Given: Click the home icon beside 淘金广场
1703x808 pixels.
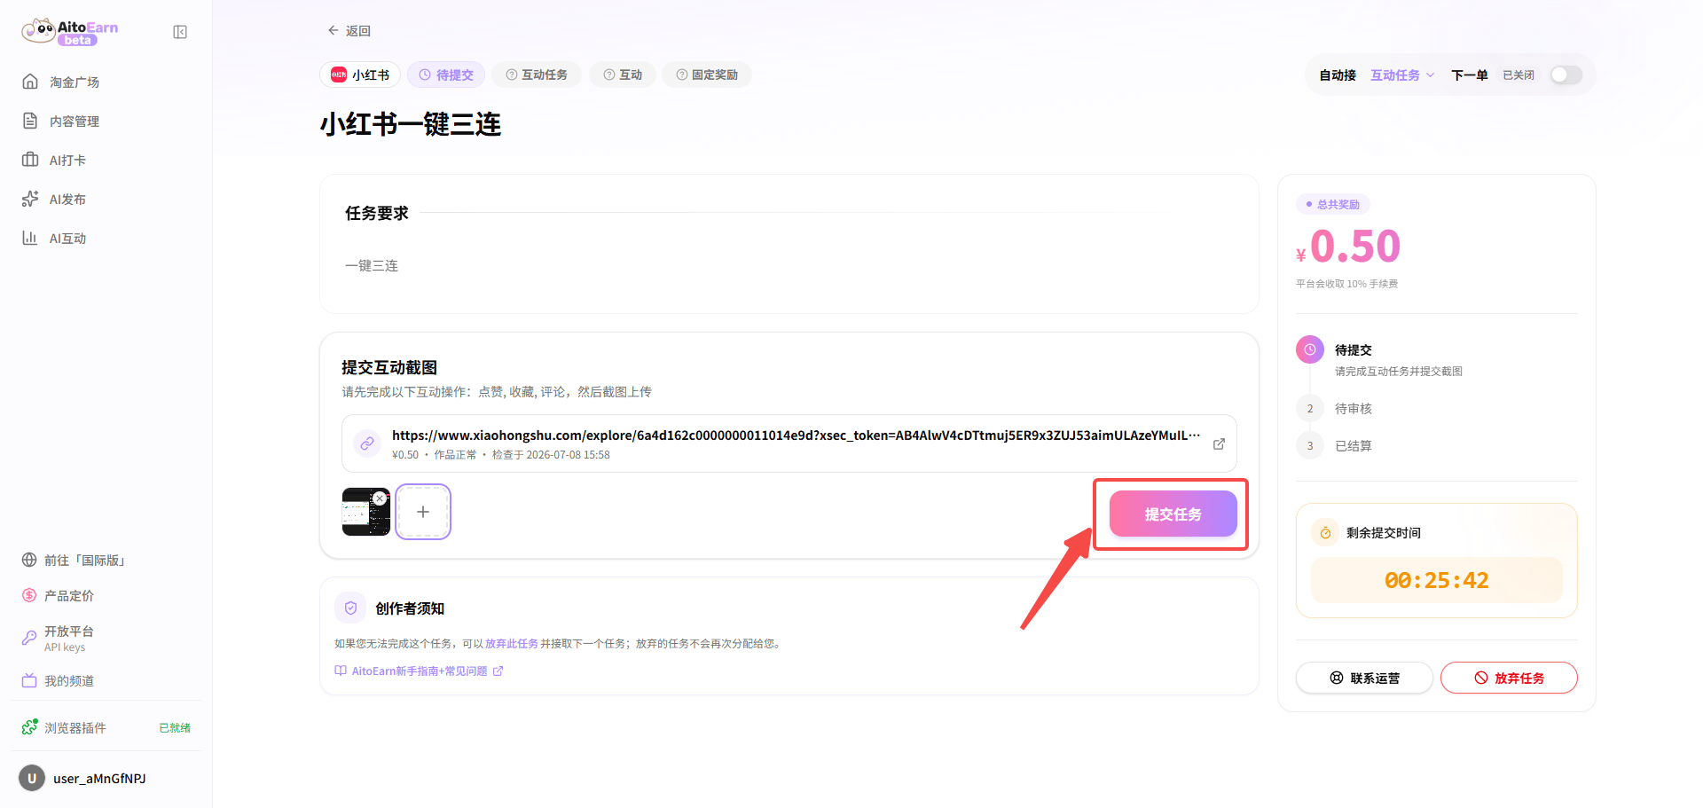Looking at the screenshot, I should coord(30,82).
